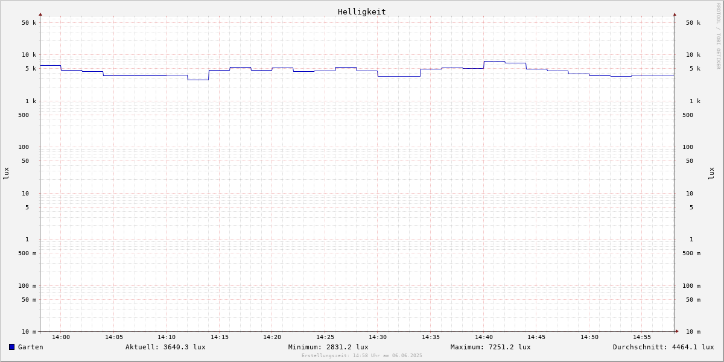Click the 14:05 time axis label
This screenshot has height=362, width=724.
[x=114, y=337]
